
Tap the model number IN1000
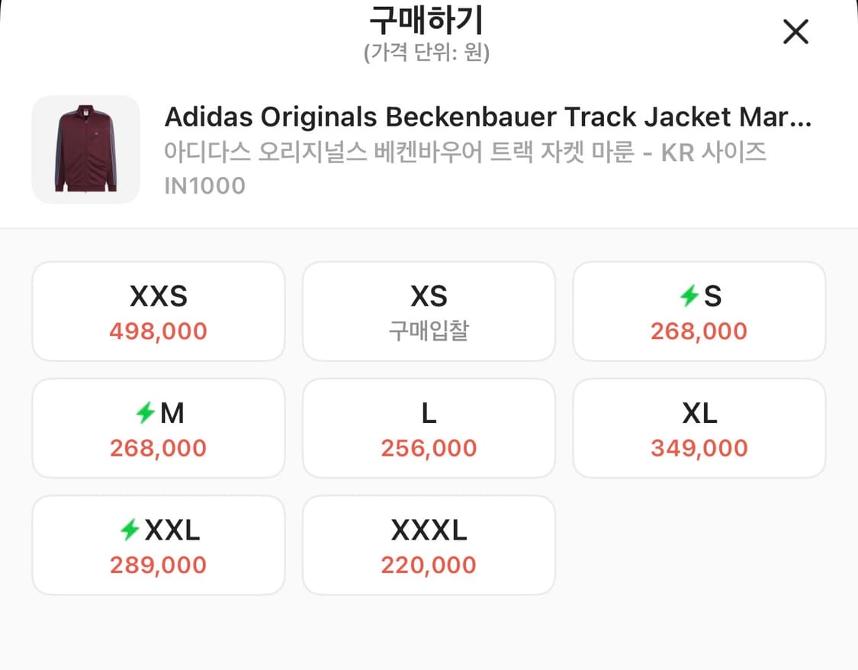pyautogui.click(x=204, y=185)
